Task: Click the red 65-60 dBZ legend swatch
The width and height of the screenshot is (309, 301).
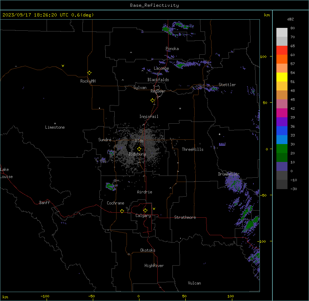Action: click(x=282, y=50)
